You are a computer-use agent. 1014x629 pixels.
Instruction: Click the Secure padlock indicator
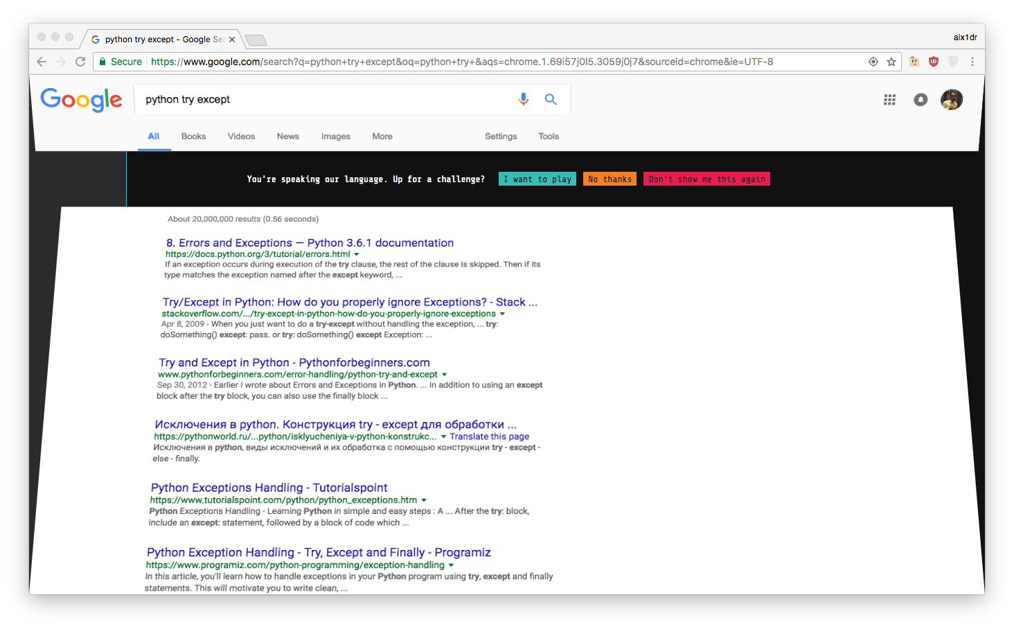[x=121, y=62]
